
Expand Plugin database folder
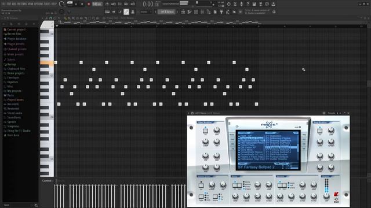[x=17, y=39]
